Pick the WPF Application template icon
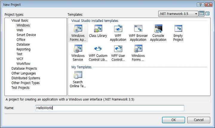Viewport: 215px width, 128px height. pos(118,29)
